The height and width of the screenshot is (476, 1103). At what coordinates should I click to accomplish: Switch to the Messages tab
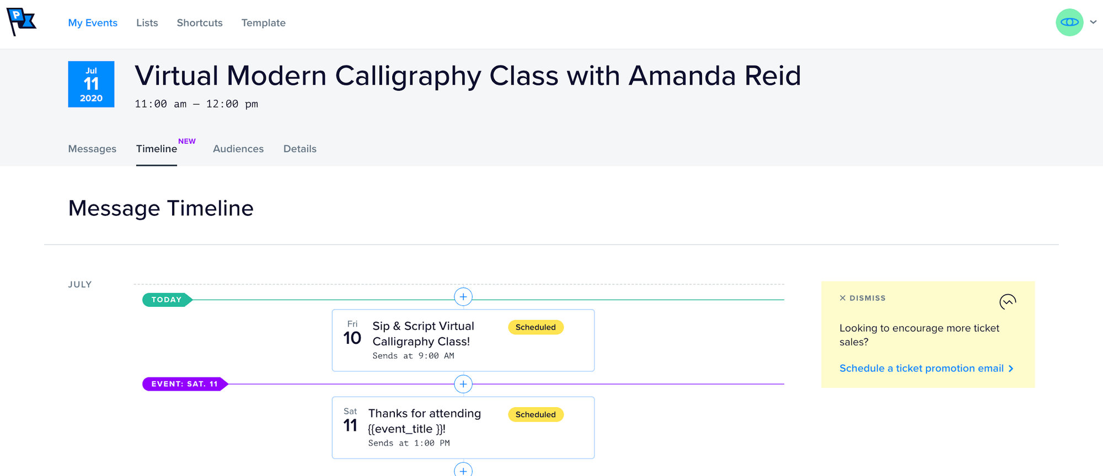[x=92, y=149]
